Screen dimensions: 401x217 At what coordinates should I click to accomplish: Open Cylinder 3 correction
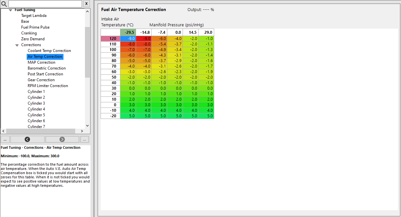pyautogui.click(x=36, y=103)
